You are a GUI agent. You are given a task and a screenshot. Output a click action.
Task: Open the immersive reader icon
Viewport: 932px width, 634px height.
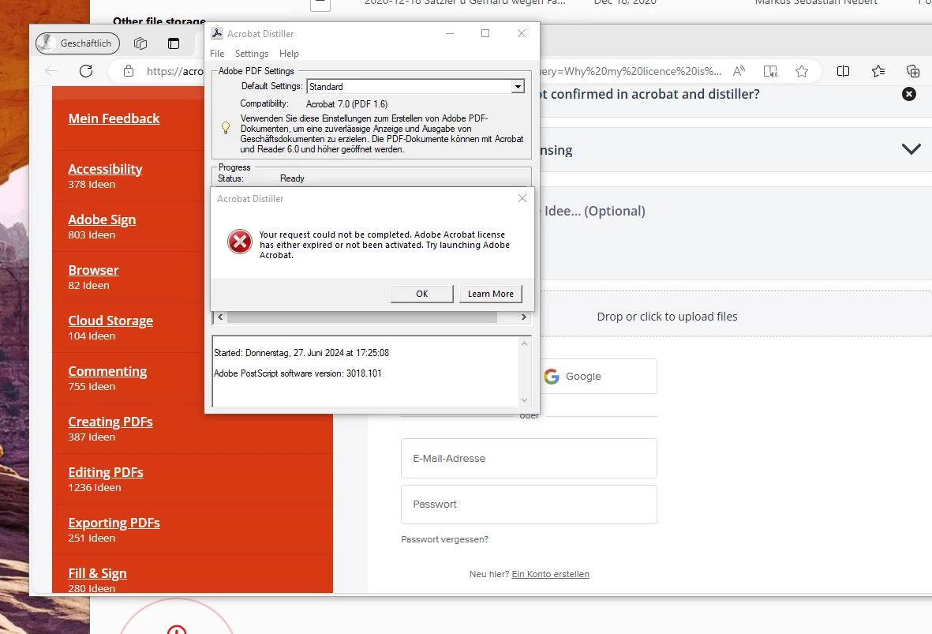(770, 71)
